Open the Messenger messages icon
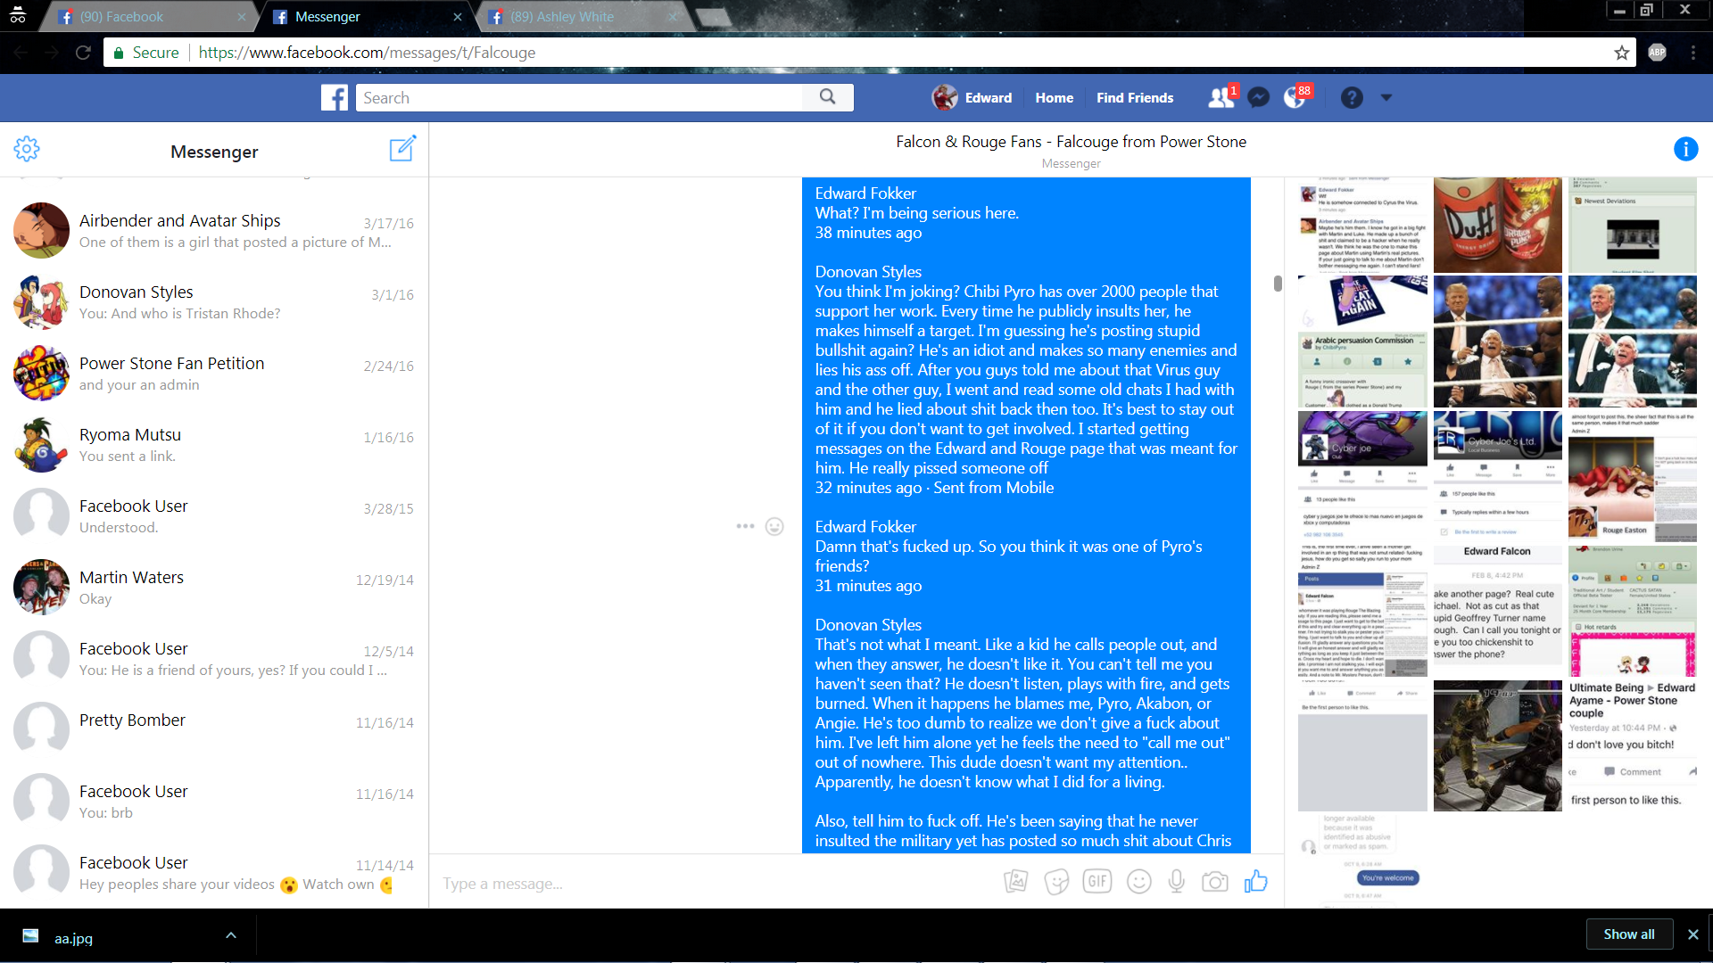Image resolution: width=1713 pixels, height=963 pixels. pos(1258,97)
